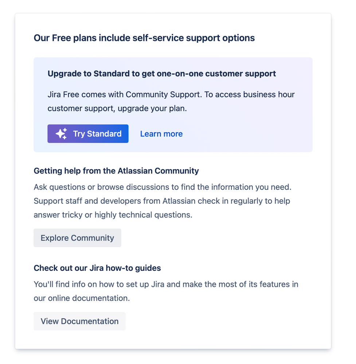Click the "customer support, upgrade your plan." line
This screenshot has height=364, width=356.
coord(117,109)
